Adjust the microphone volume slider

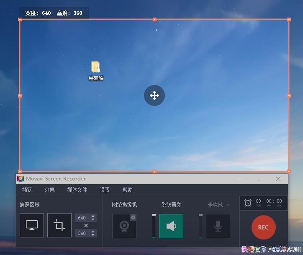(x=201, y=226)
